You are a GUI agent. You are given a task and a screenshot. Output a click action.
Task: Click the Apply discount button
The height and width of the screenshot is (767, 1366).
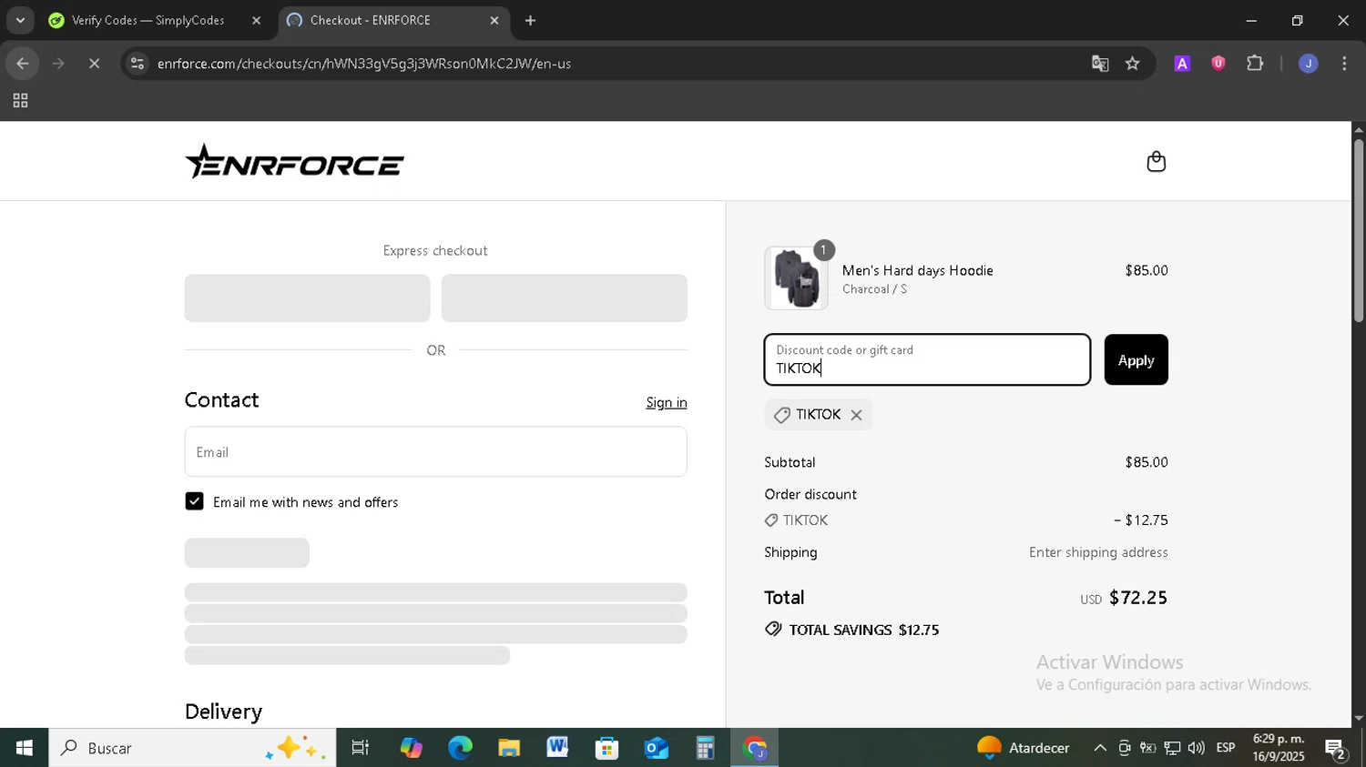(1136, 360)
